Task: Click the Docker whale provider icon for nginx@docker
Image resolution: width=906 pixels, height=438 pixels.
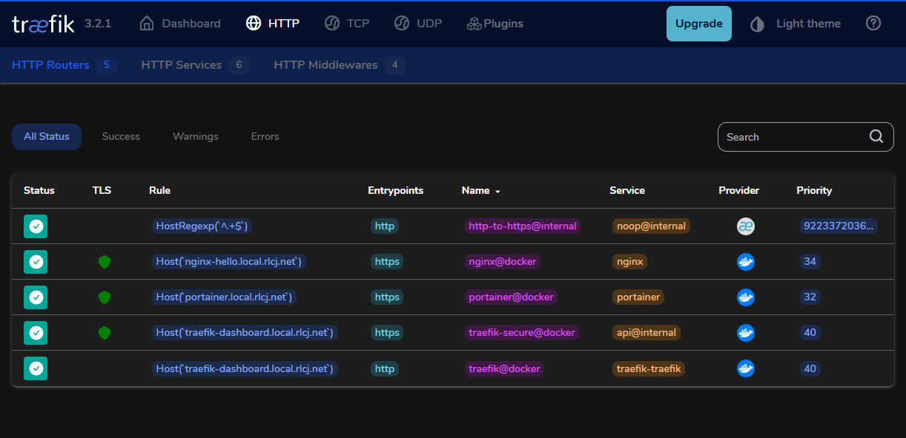Action: pos(745,261)
